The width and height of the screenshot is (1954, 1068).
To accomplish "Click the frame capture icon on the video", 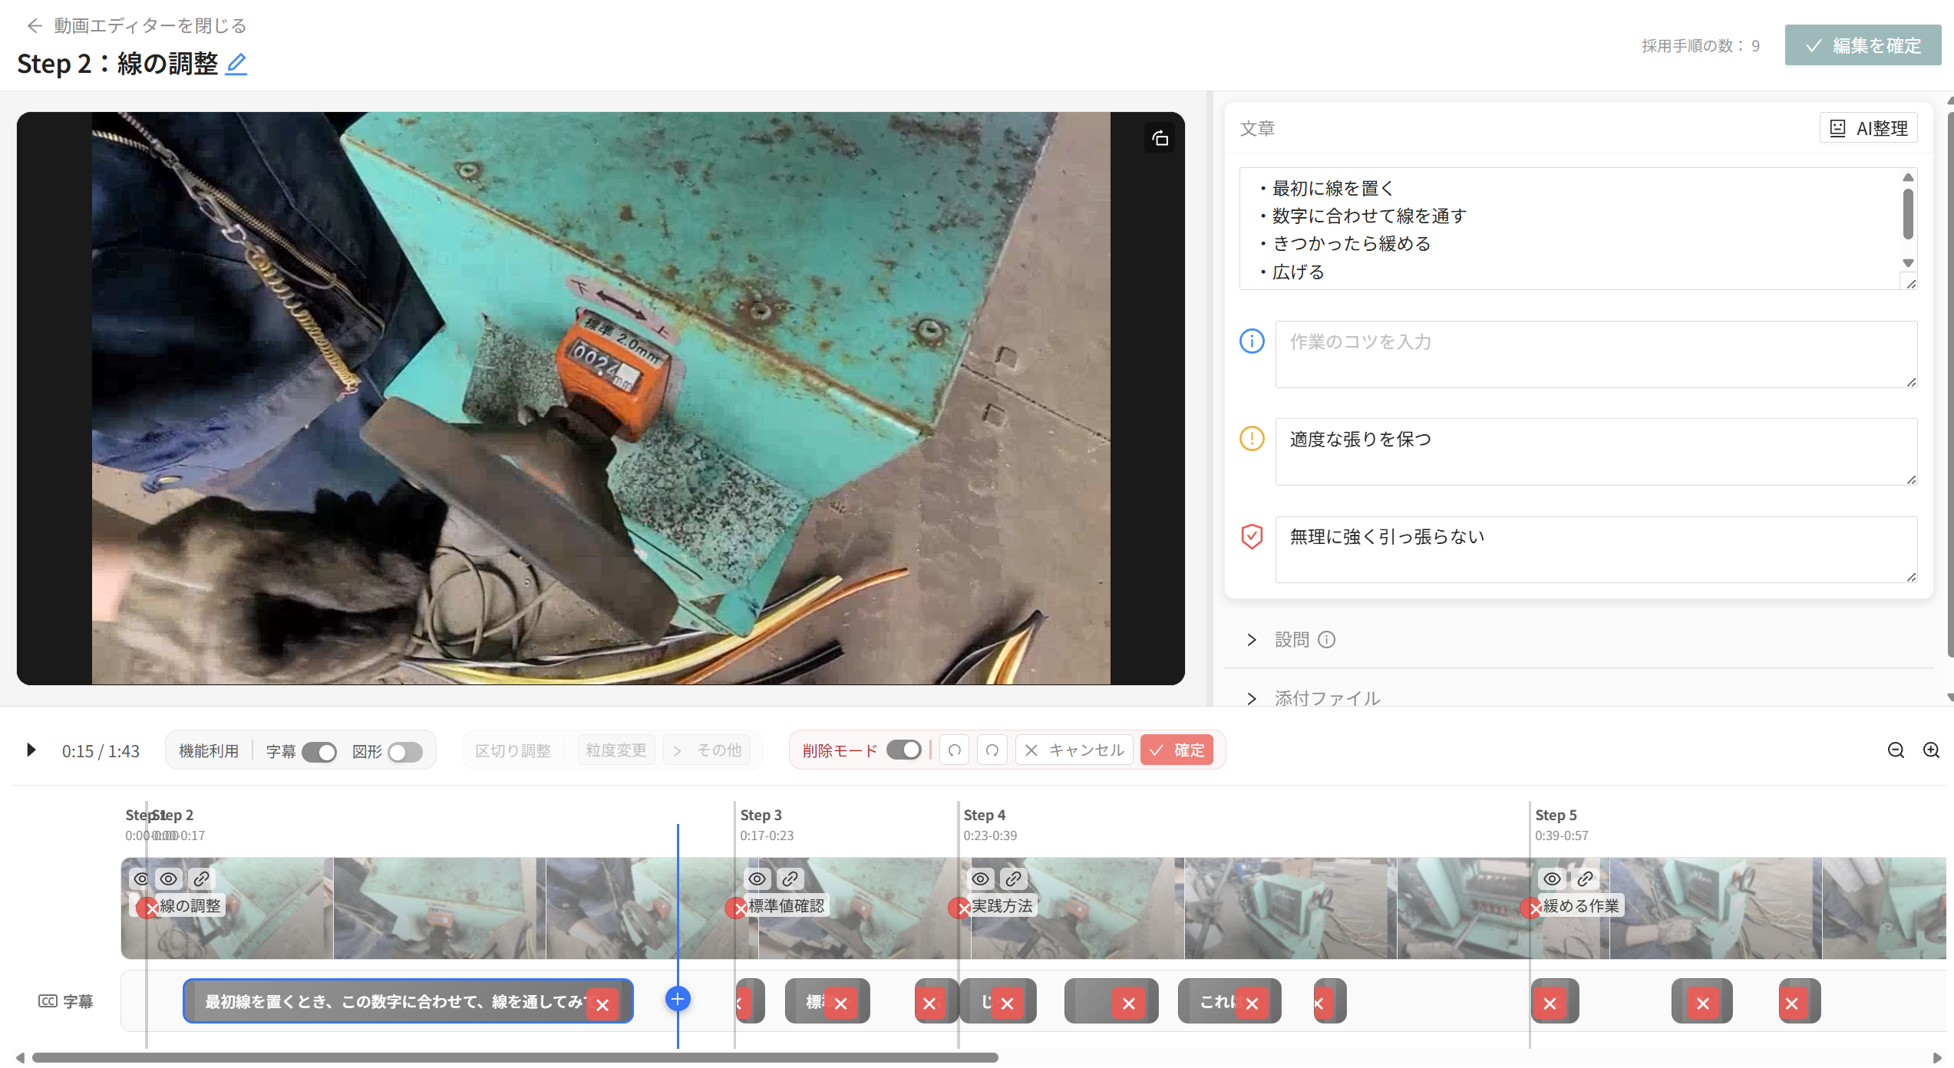I will (1160, 138).
